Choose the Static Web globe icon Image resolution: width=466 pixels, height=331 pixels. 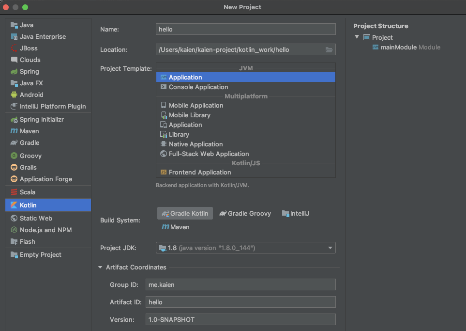[14, 218]
